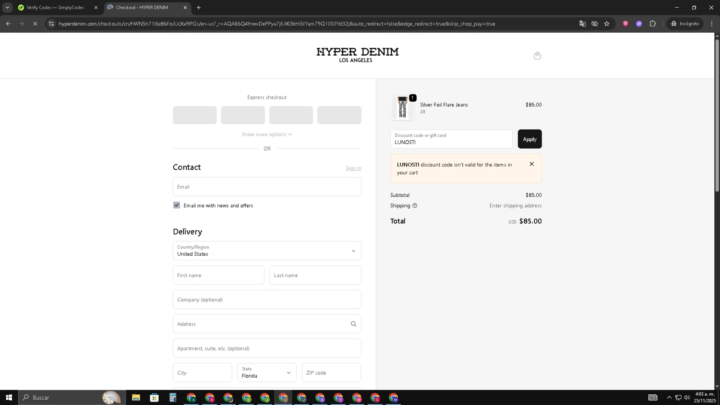
Task: Open Microsoft Store from the taskbar
Action: 154,397
